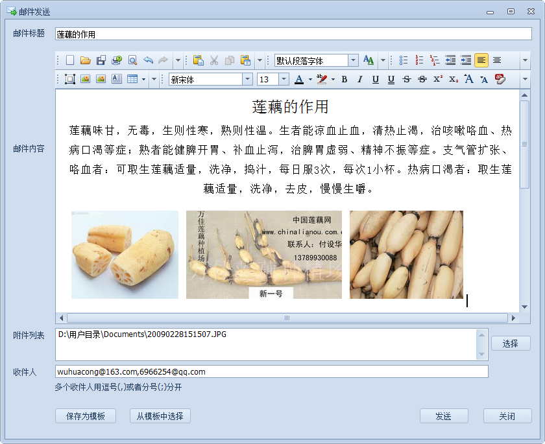Click the Undo icon in the toolbar
545x444 pixels.
click(147, 60)
